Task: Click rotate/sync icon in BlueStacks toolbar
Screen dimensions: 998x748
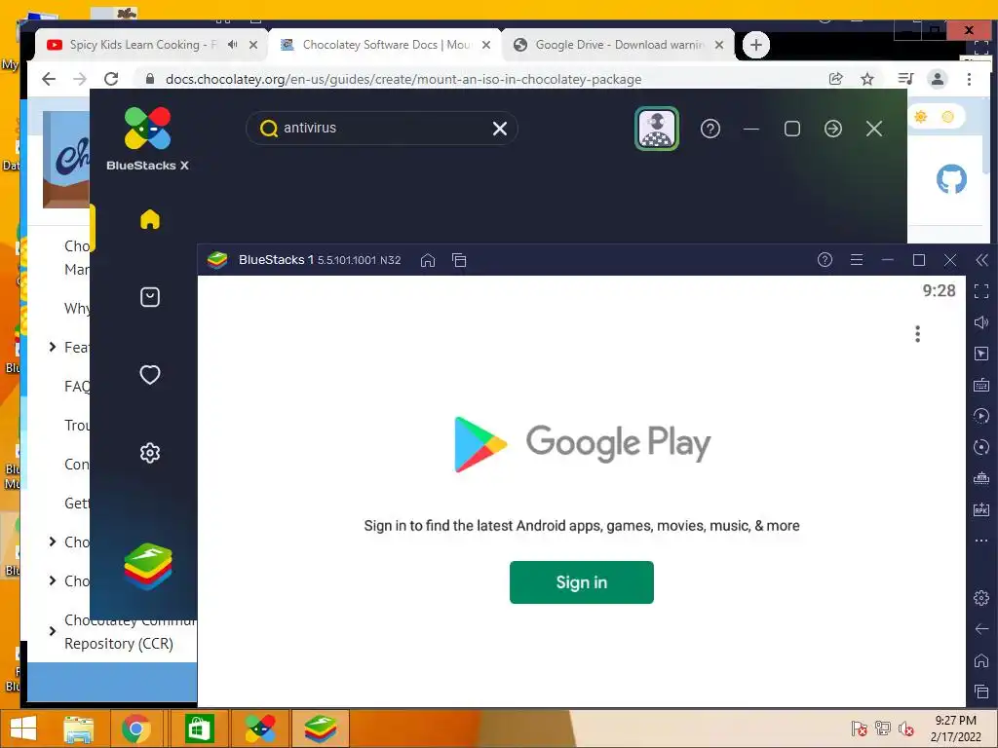Action: 981,447
